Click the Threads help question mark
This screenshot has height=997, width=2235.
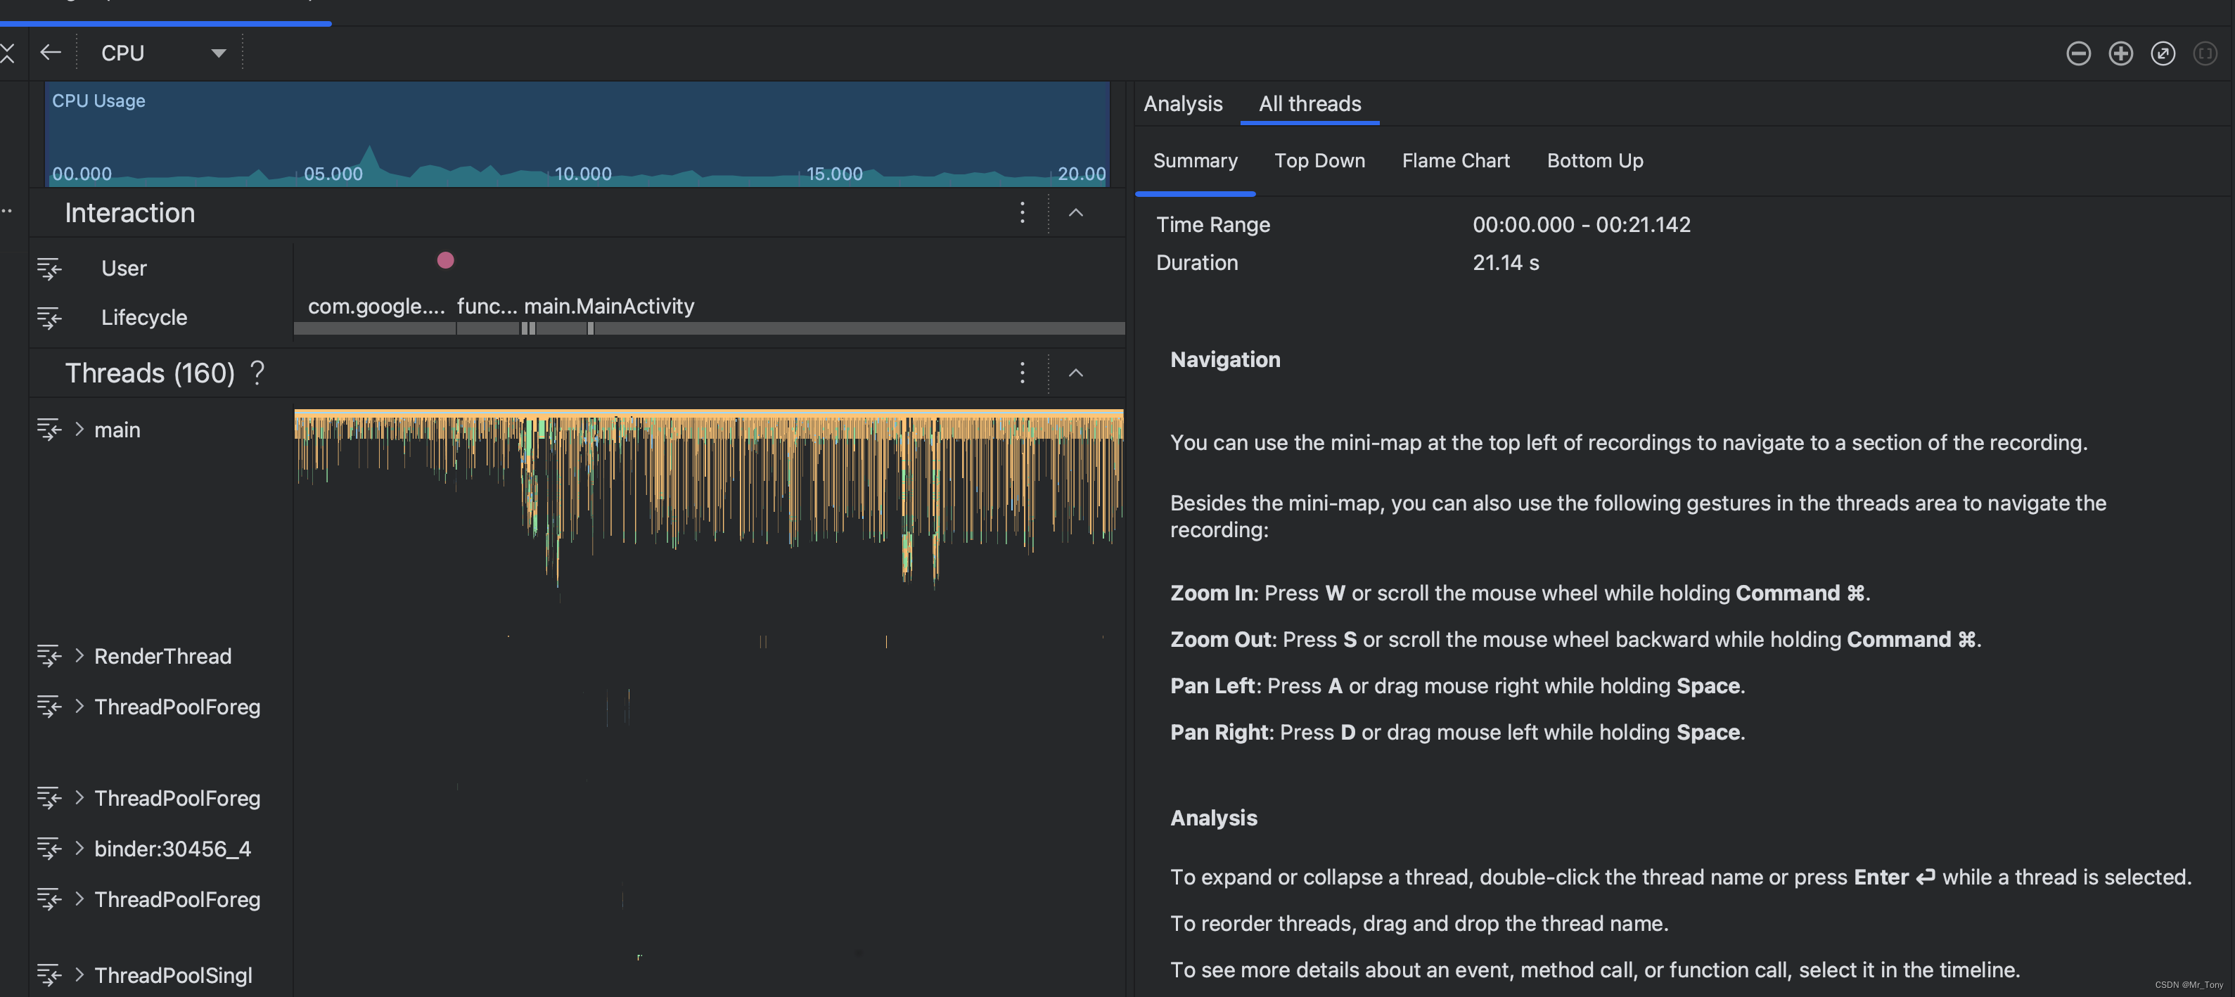[257, 373]
